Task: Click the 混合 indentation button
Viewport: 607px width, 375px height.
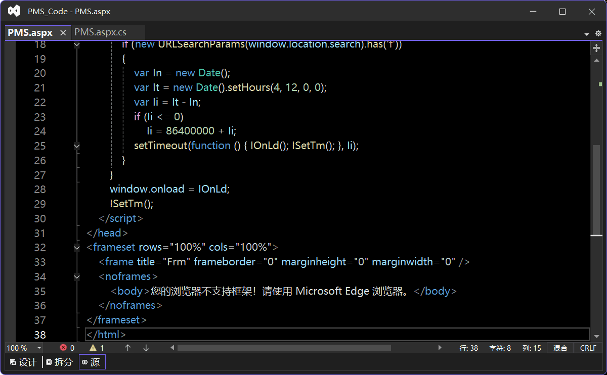Action: [560, 348]
